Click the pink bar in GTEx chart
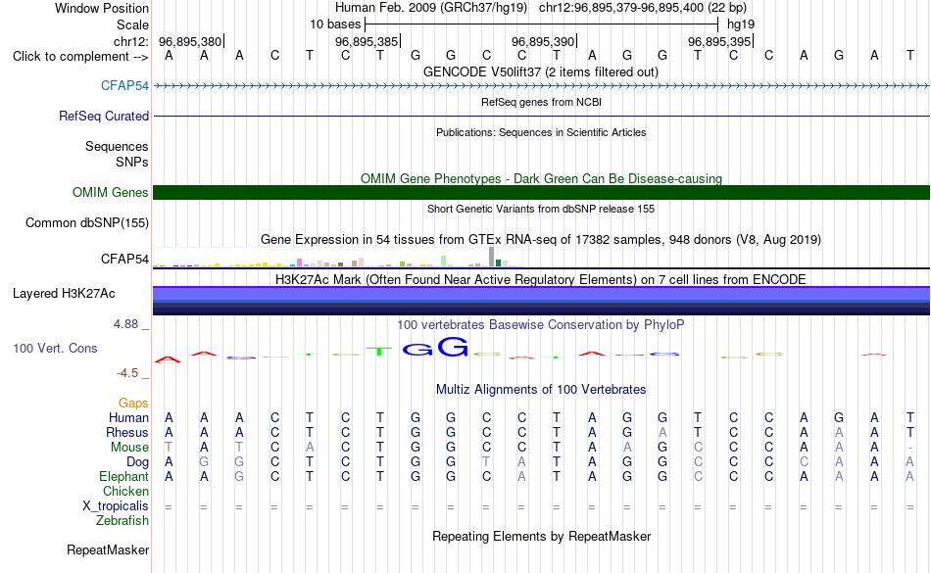The image size is (931, 573). click(x=299, y=263)
